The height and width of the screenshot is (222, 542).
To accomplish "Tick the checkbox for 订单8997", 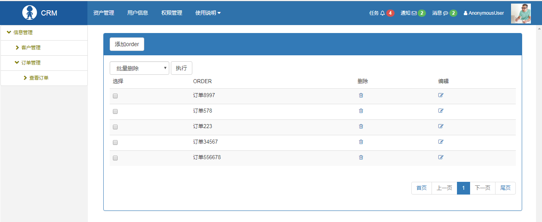I will (x=115, y=96).
